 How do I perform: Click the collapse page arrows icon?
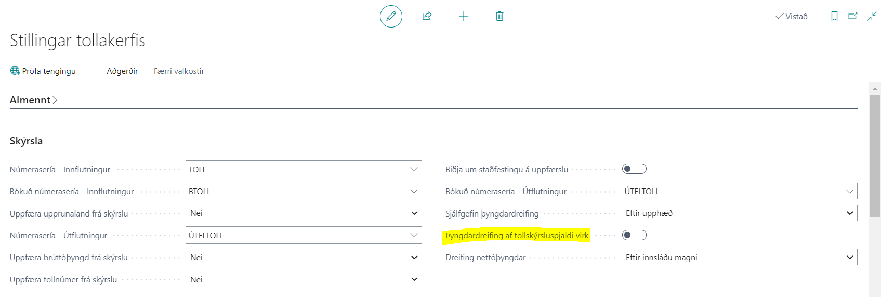pyautogui.click(x=872, y=16)
